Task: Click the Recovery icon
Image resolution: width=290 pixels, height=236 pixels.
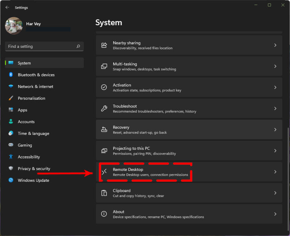Action: (104, 129)
